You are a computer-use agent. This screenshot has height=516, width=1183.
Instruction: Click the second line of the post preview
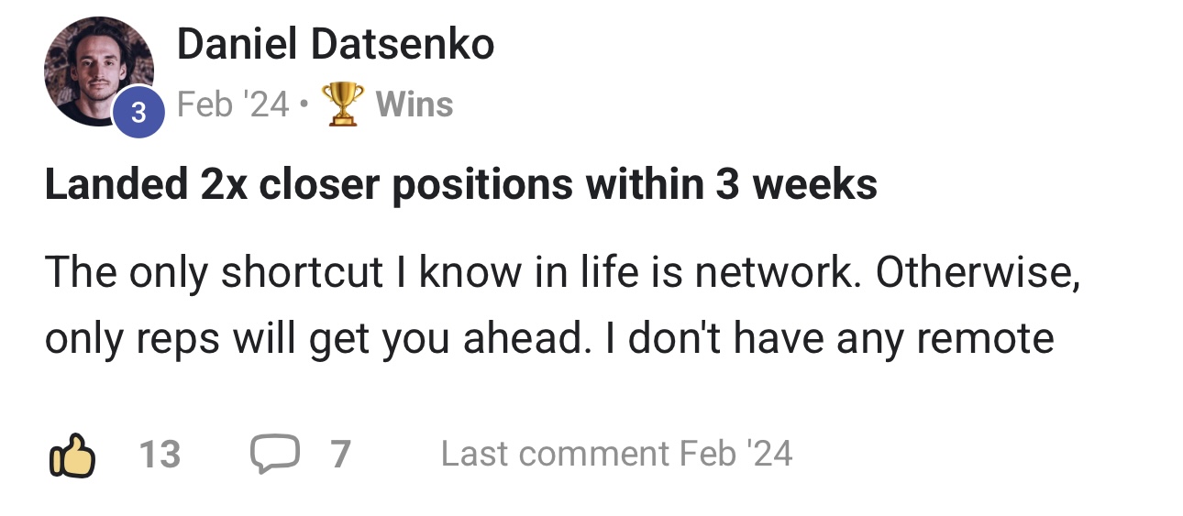click(548, 339)
